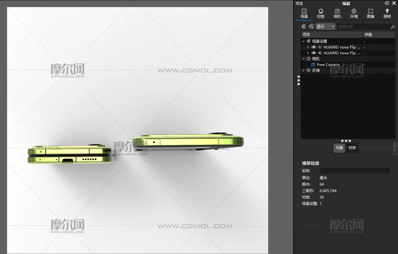Open the 材质 (Material) panel tab
Screen dimensions: 398x254
pyautogui.click(x=321, y=13)
